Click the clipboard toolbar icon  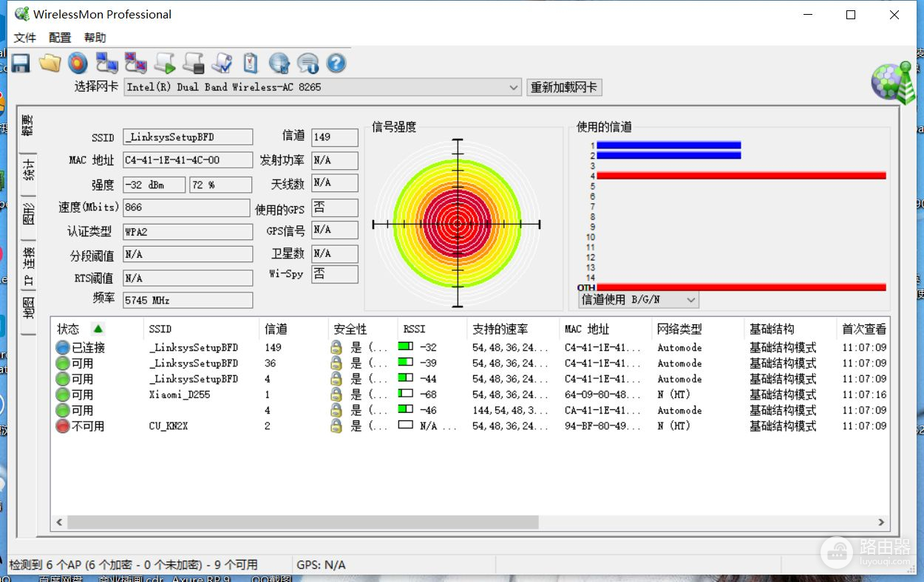point(251,64)
